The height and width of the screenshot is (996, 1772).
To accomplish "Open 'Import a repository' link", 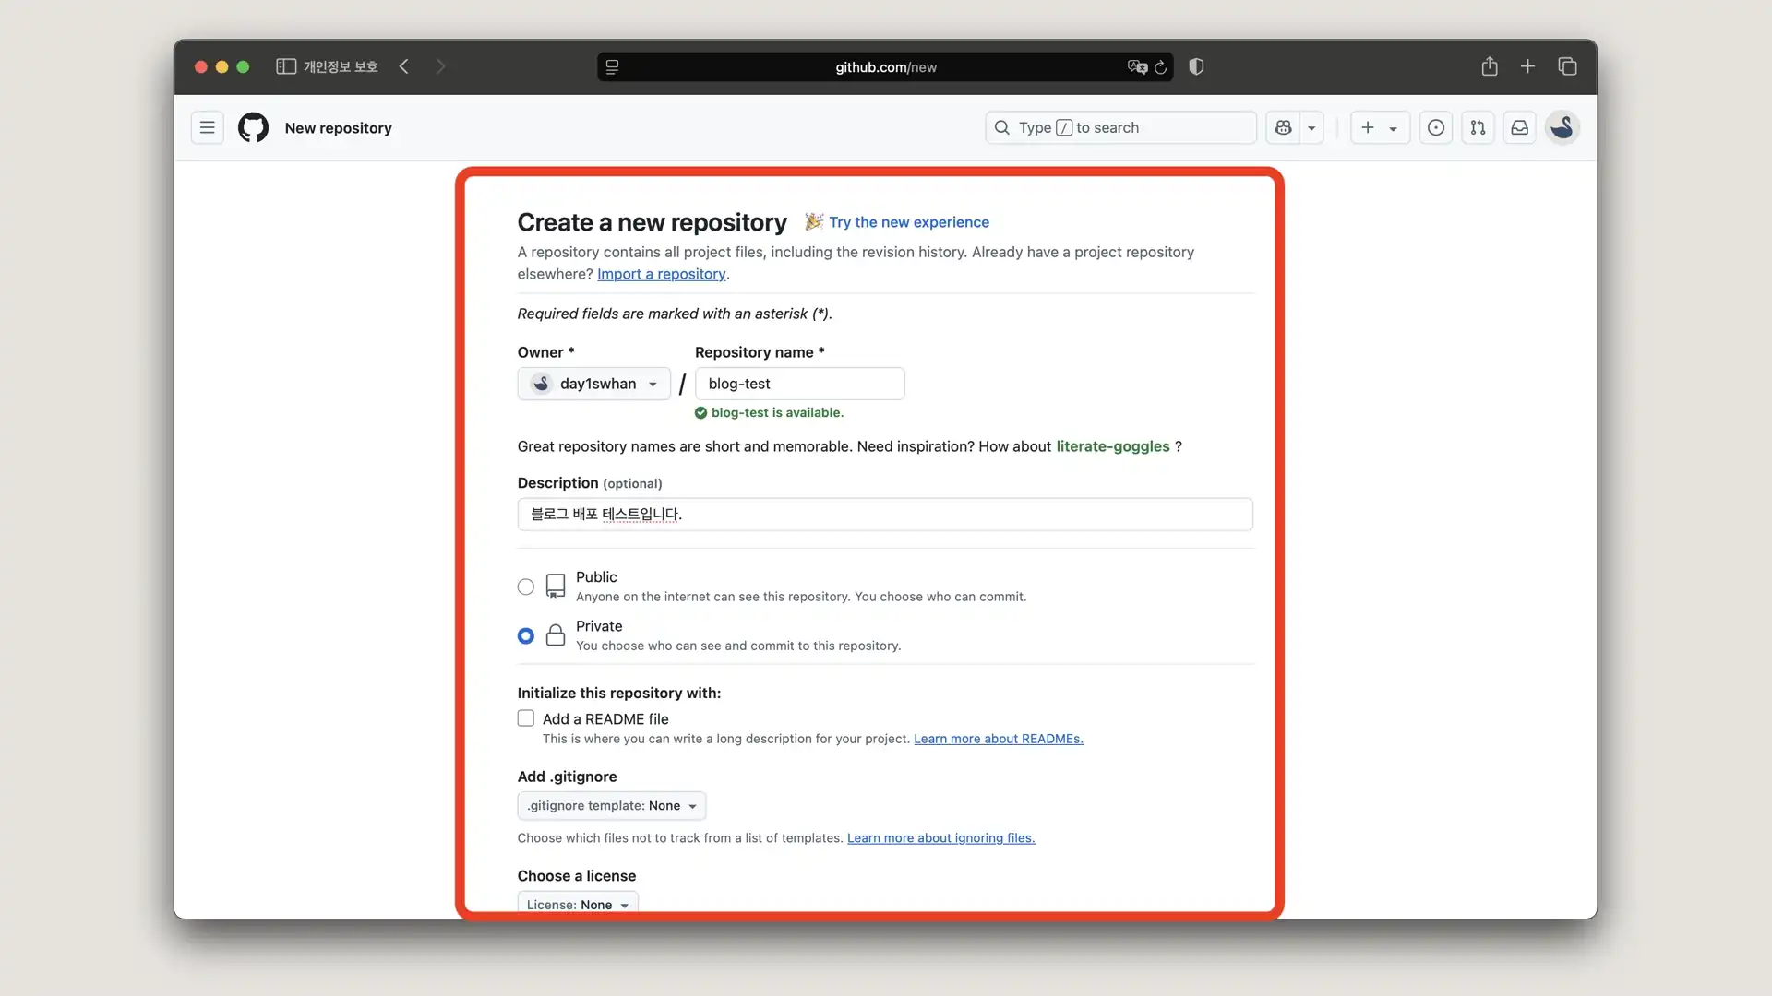I will click(662, 274).
